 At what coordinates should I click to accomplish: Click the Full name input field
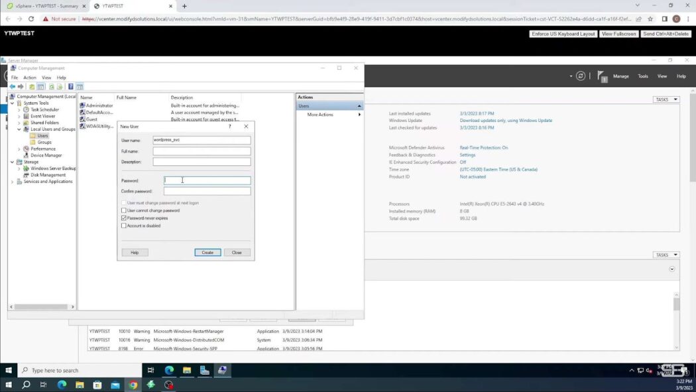[202, 151]
